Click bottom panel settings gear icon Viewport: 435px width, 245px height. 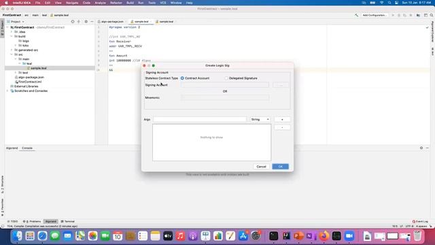coord(421,148)
